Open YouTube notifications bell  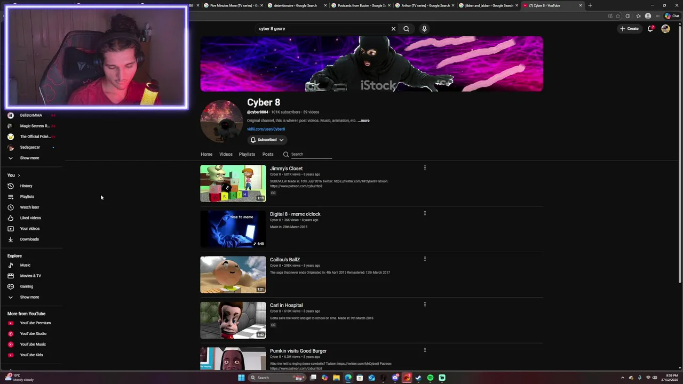[x=650, y=29]
